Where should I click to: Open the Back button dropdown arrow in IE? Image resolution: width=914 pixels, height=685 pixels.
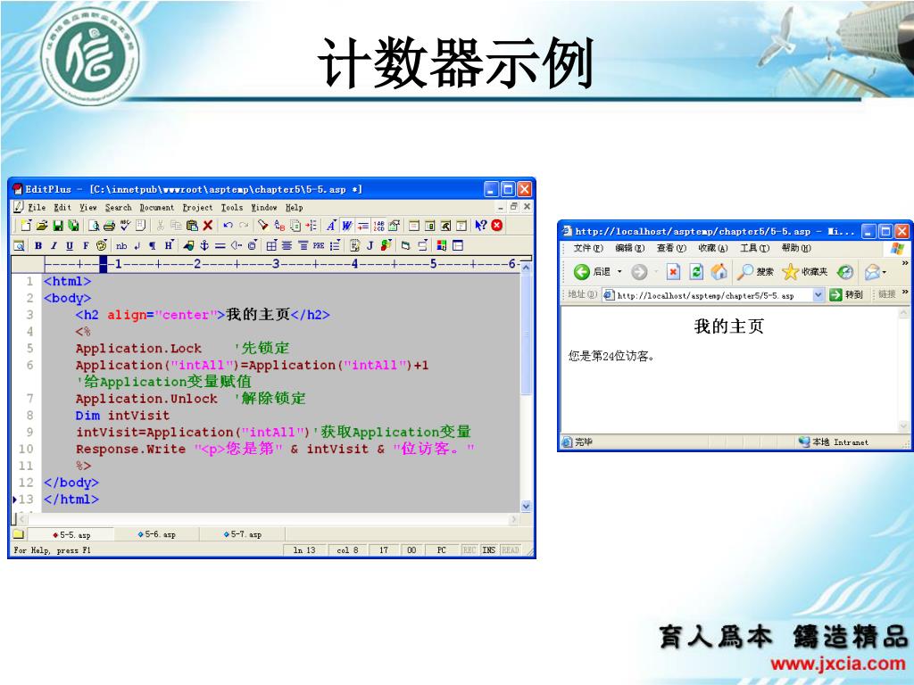pyautogui.click(x=619, y=271)
